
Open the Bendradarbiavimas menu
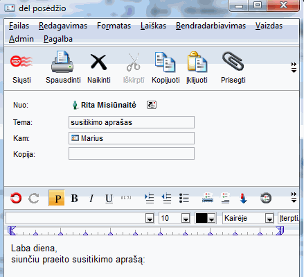coord(211,26)
